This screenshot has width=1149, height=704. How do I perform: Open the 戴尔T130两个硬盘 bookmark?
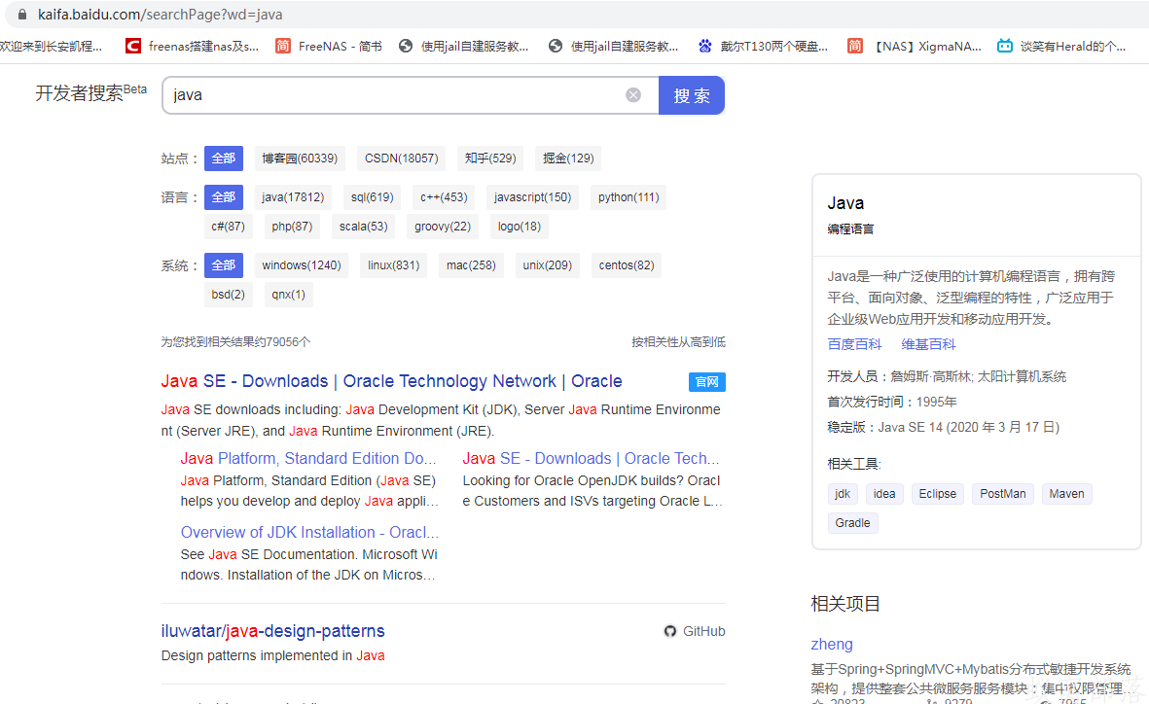coord(763,46)
